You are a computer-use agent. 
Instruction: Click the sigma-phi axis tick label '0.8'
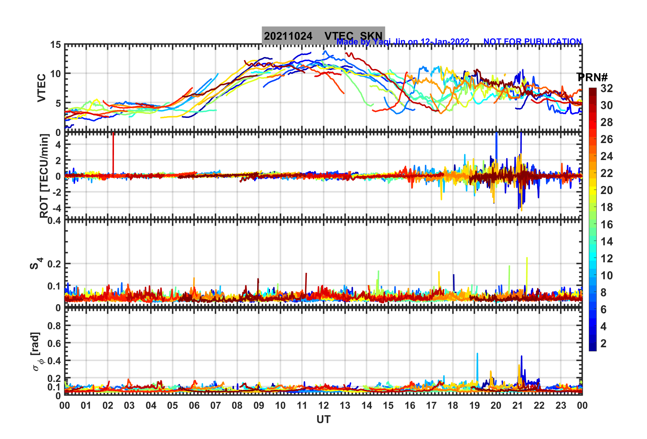point(54,326)
